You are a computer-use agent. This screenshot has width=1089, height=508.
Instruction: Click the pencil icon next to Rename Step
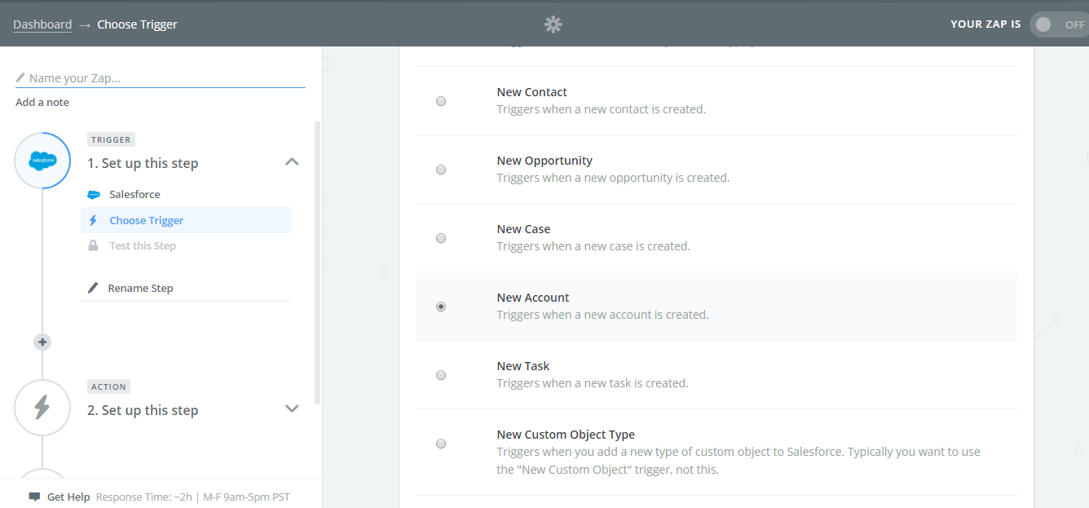(93, 288)
